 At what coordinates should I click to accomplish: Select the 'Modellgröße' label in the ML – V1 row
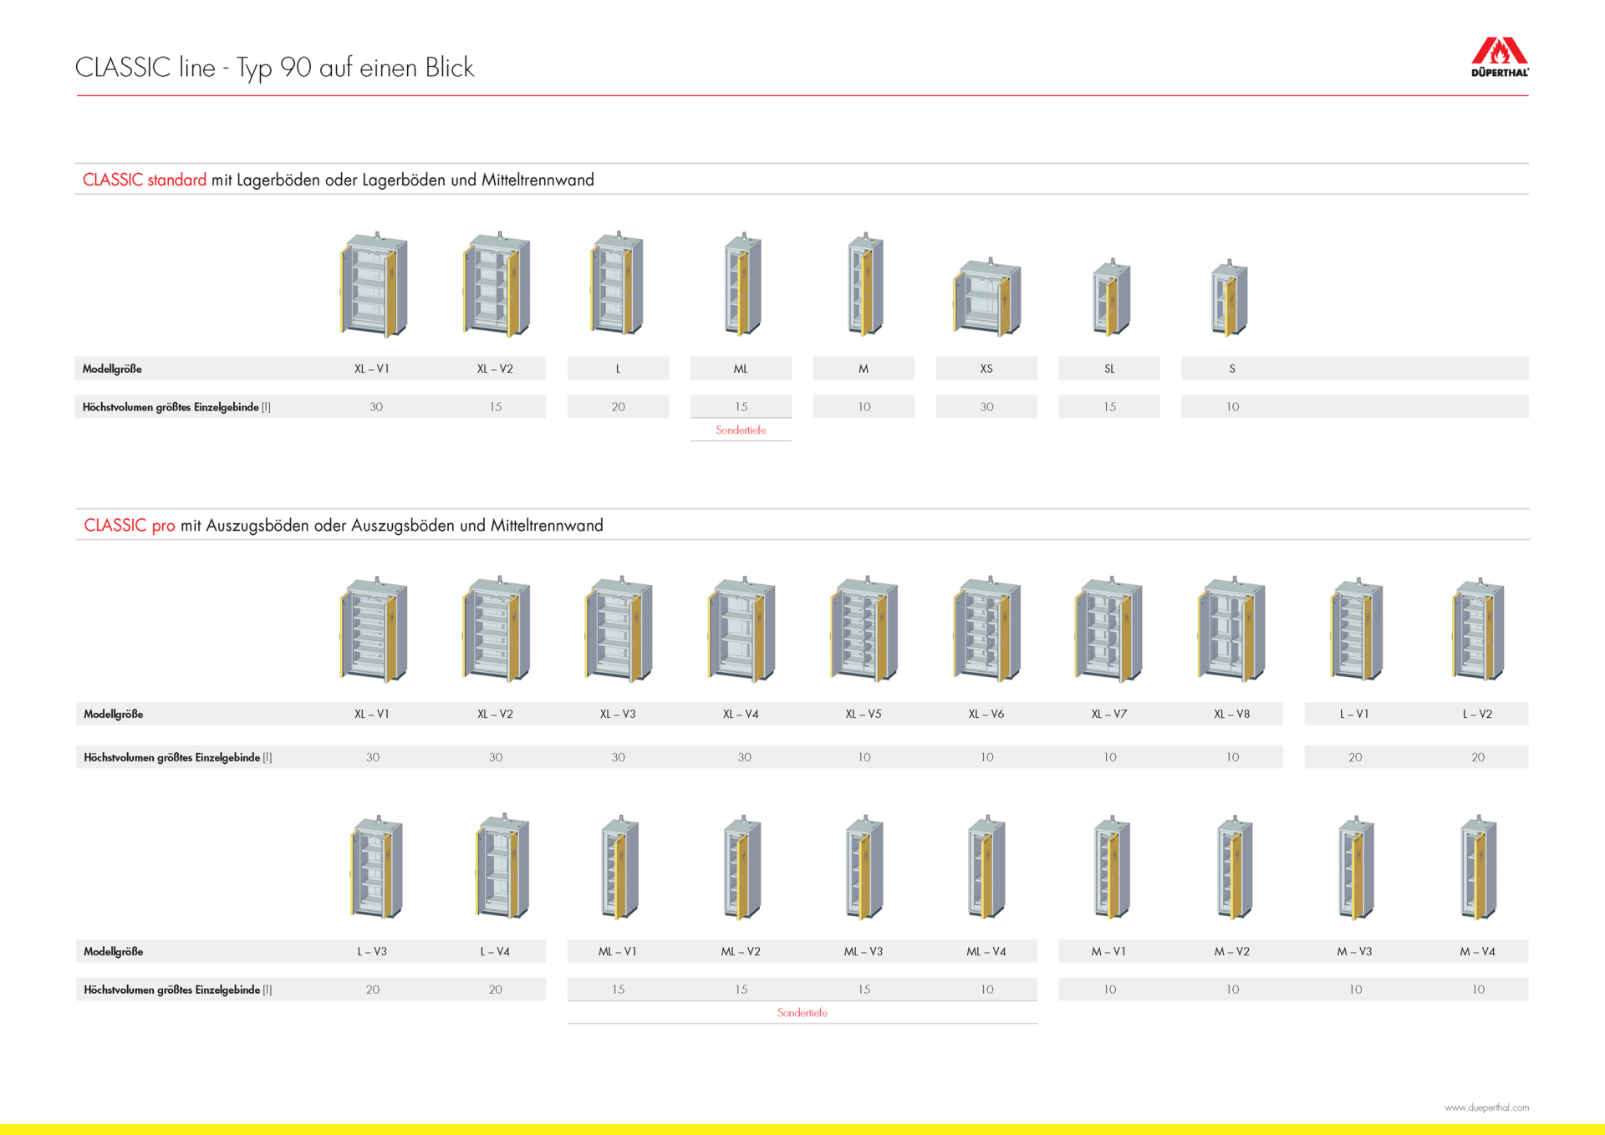point(113,952)
